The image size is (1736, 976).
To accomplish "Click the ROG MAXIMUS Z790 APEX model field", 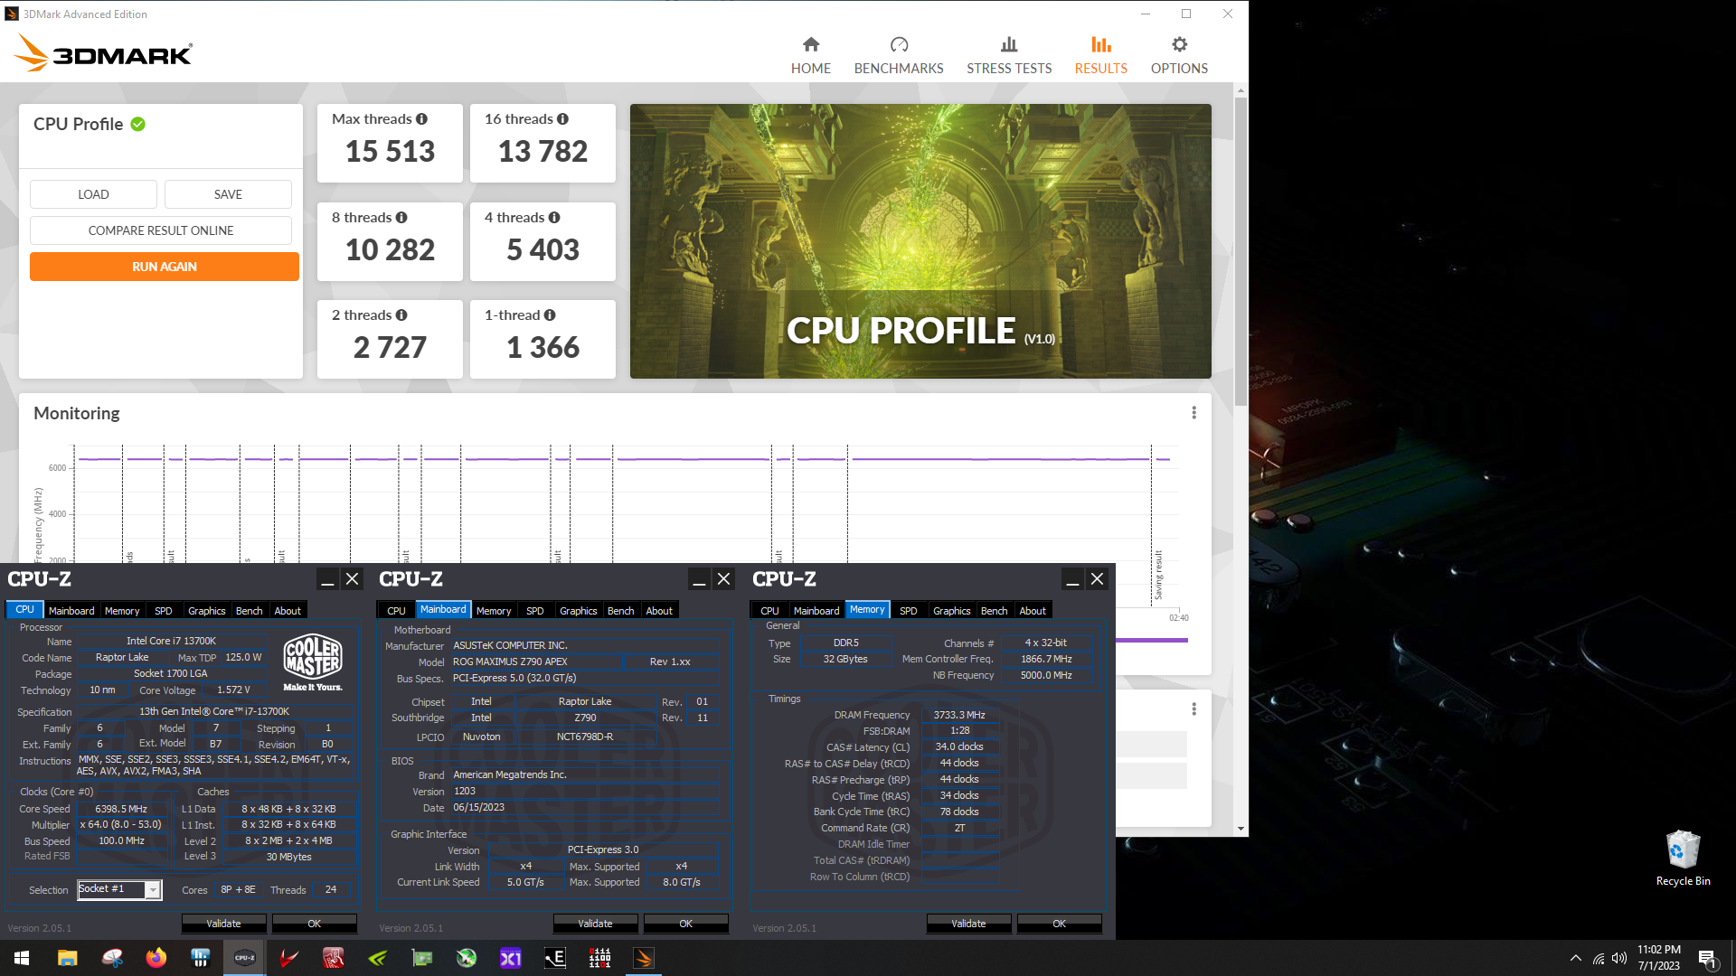I will tap(536, 662).
